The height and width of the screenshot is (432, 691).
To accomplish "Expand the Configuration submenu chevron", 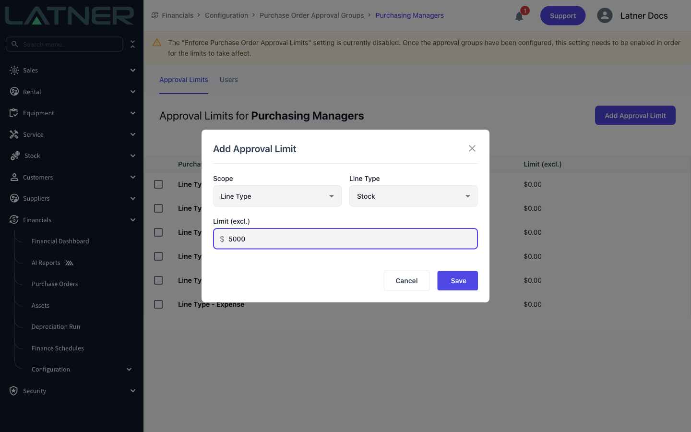I will pos(129,369).
